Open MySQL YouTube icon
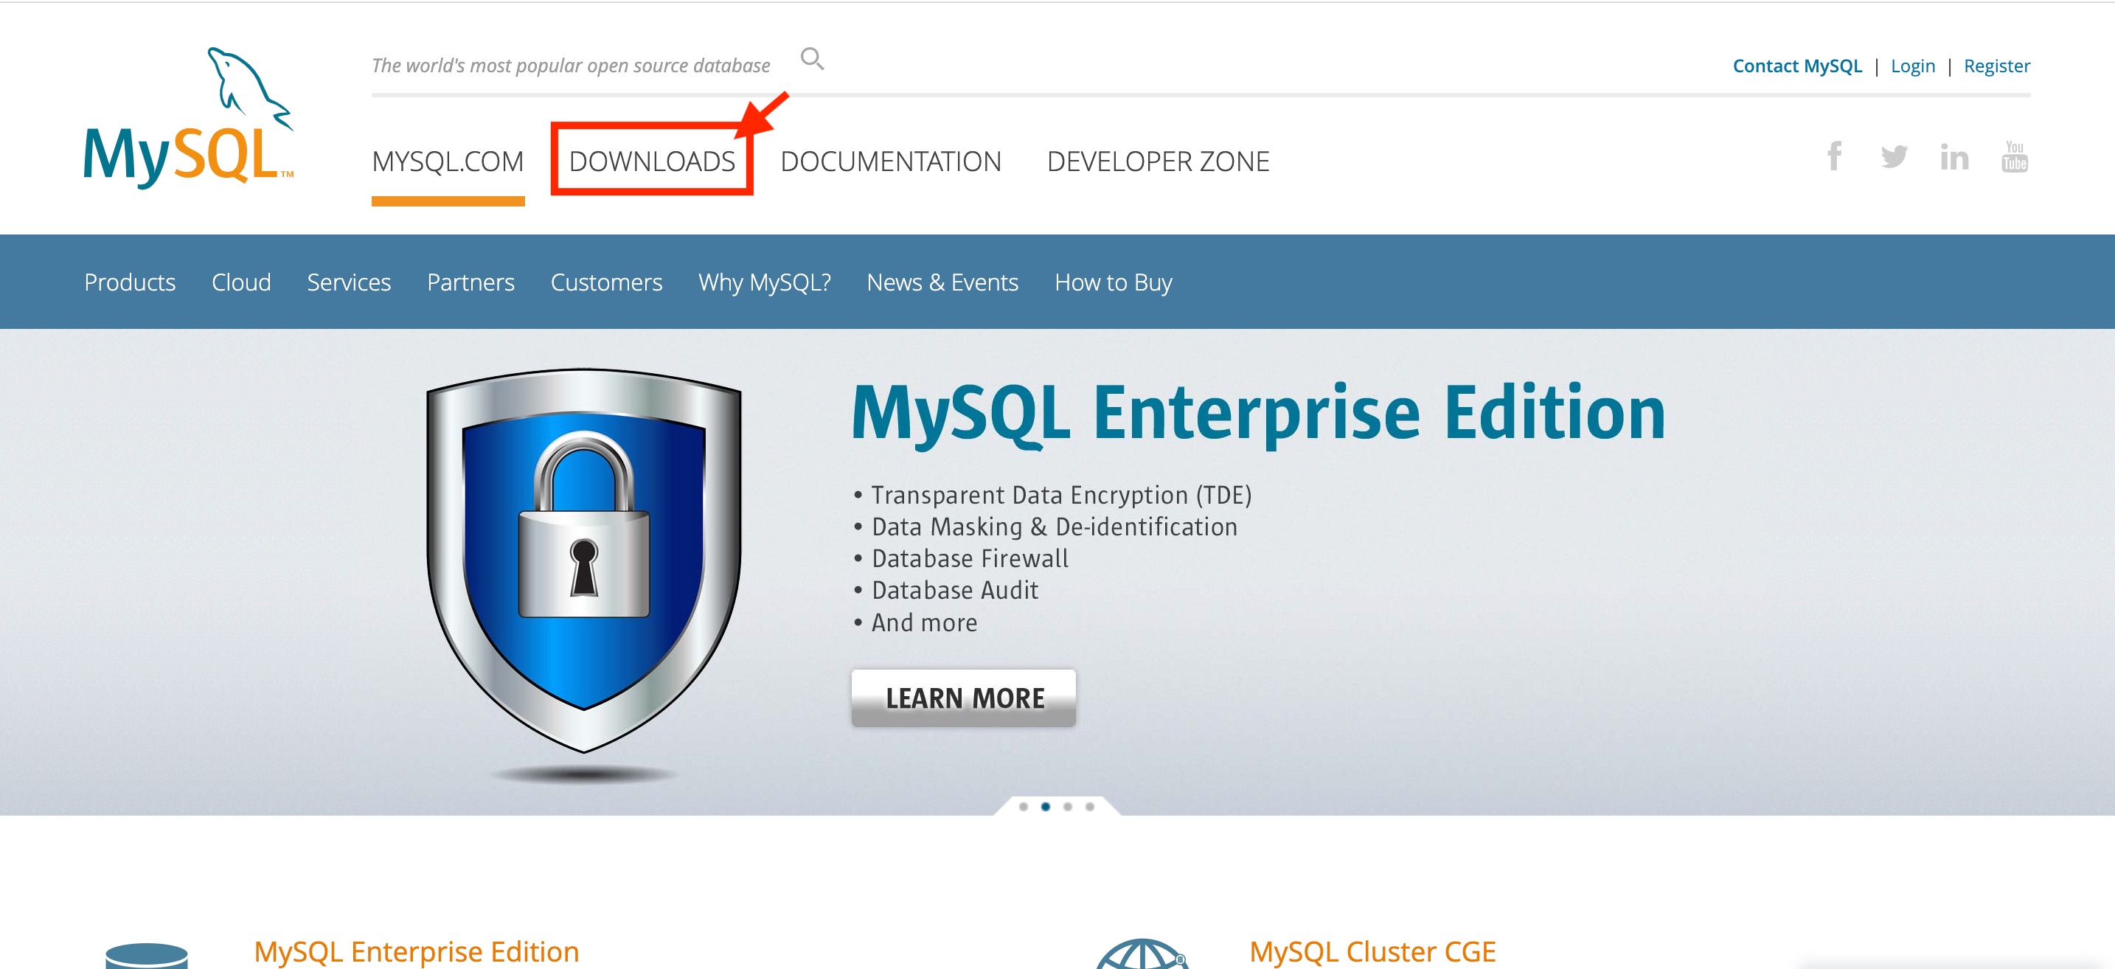 [x=2015, y=156]
